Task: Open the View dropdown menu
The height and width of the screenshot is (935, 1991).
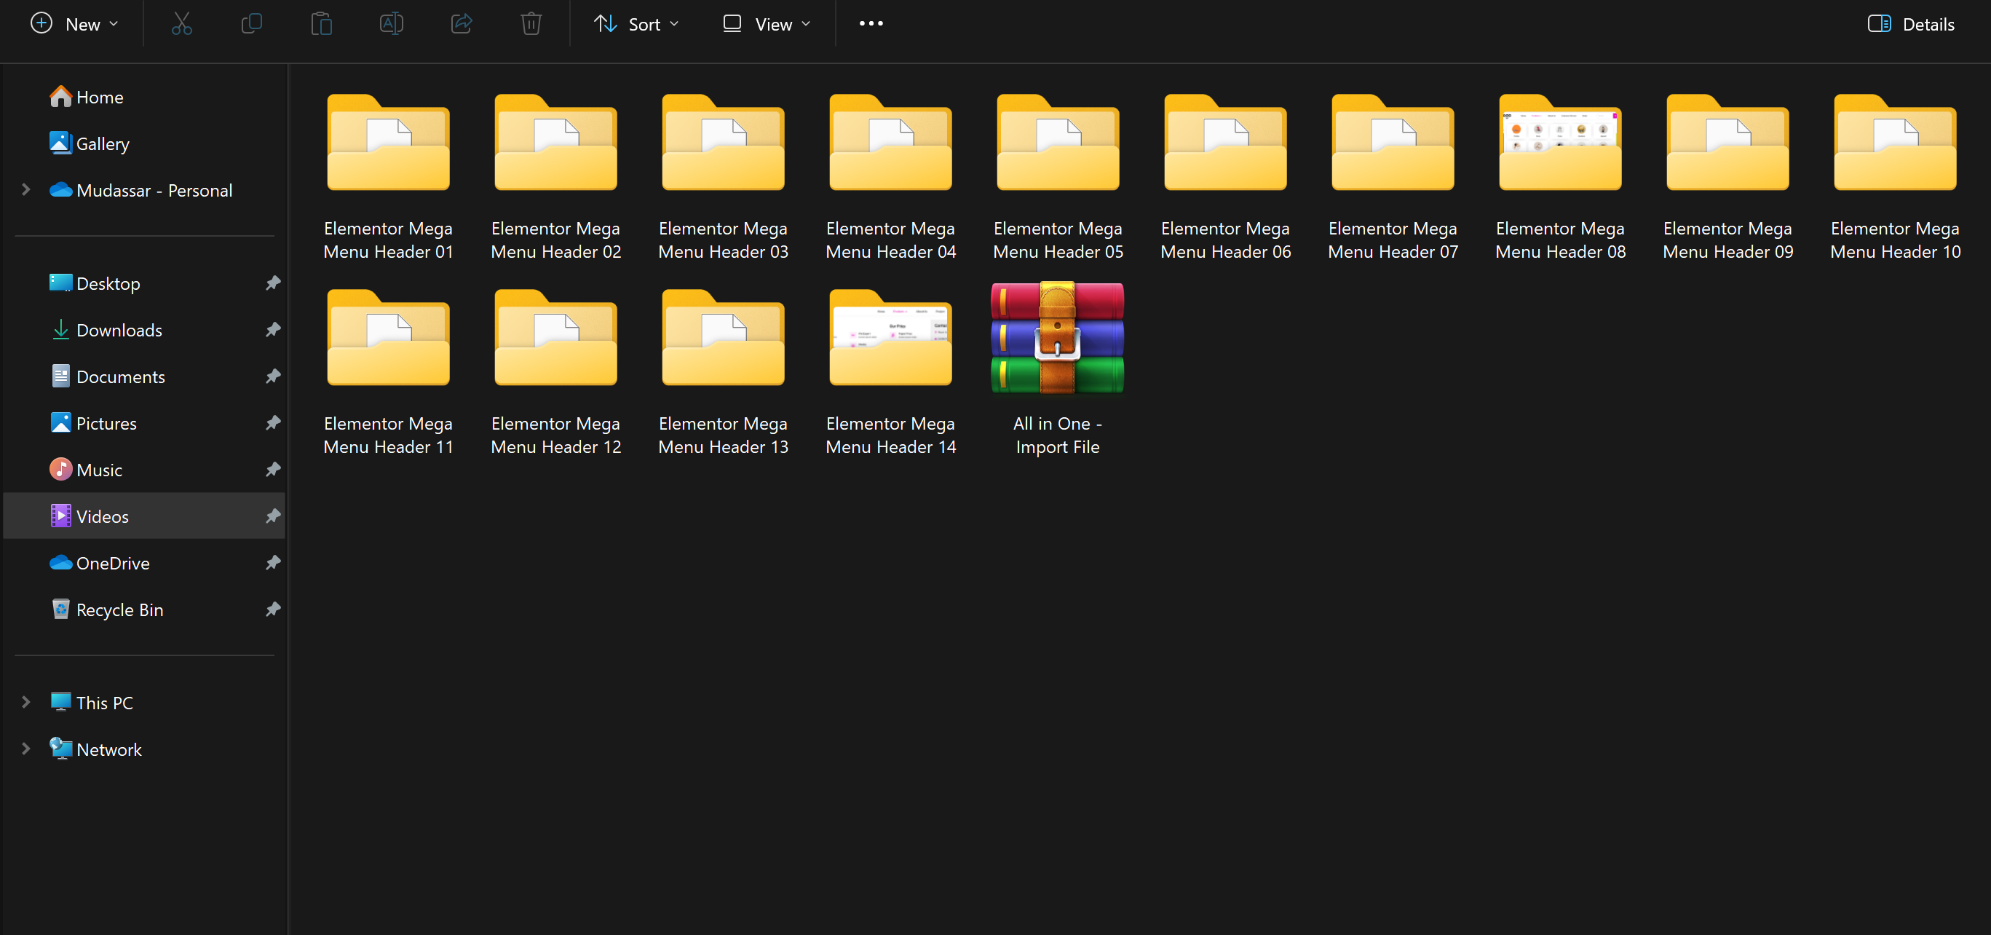Action: (767, 24)
